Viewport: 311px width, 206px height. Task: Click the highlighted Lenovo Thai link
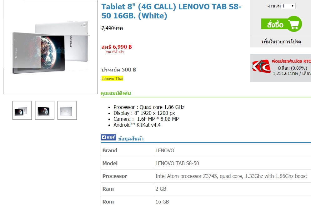click(x=112, y=79)
